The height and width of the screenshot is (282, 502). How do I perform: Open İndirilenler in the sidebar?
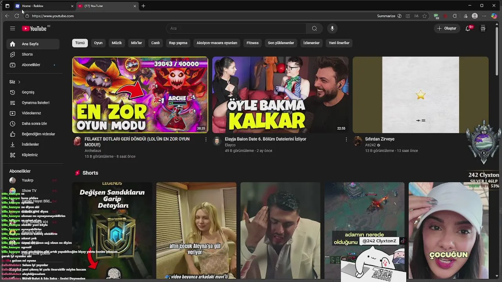(33, 145)
